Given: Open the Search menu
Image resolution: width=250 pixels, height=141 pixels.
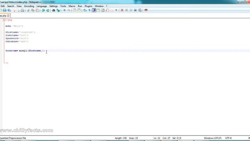Looking at the screenshot, I should [x=11, y=6].
